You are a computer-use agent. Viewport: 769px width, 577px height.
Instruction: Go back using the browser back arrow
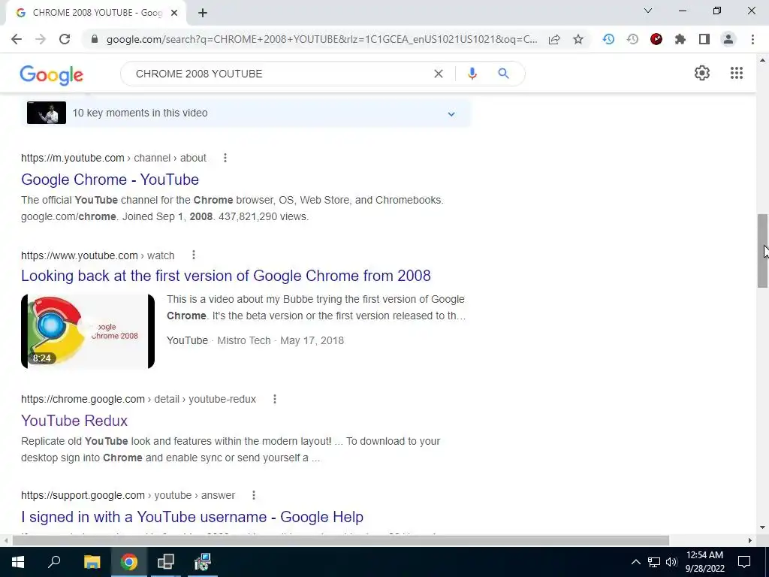tap(17, 39)
